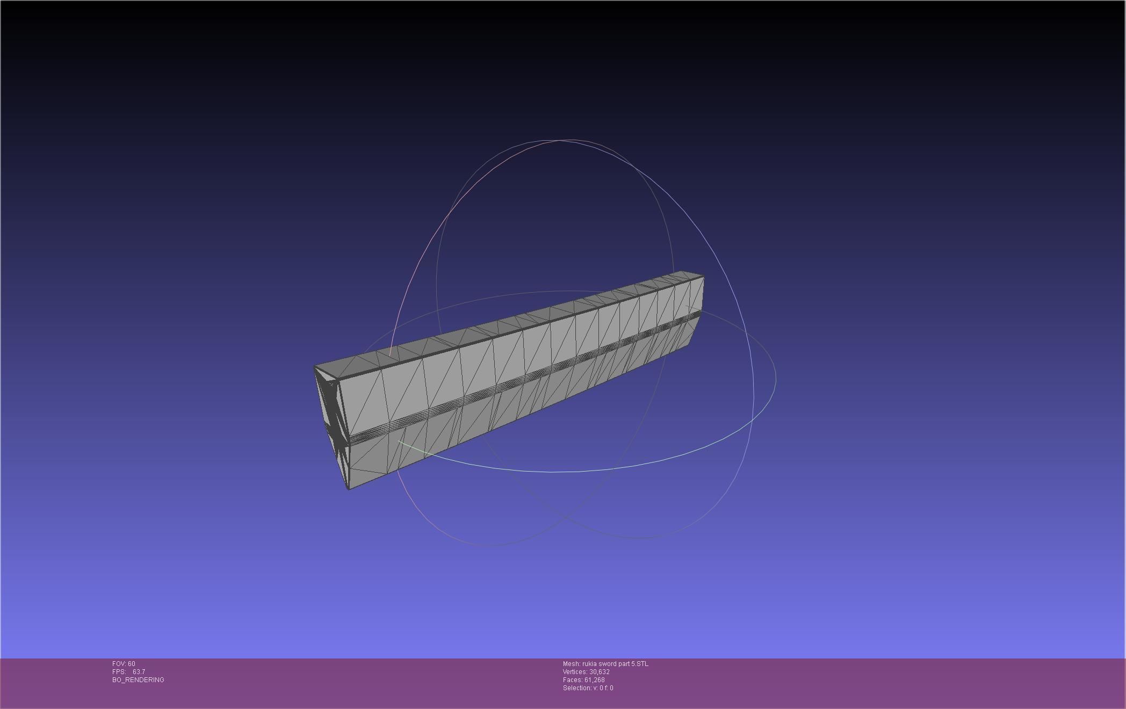The width and height of the screenshot is (1126, 709).
Task: Click the Faces: 61,268 count
Action: point(584,680)
